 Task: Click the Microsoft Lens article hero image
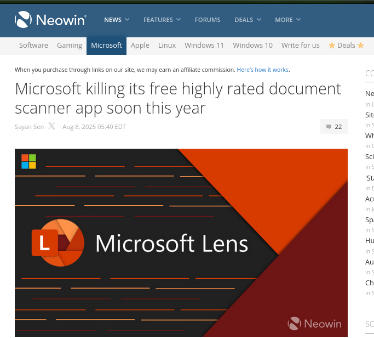(181, 243)
